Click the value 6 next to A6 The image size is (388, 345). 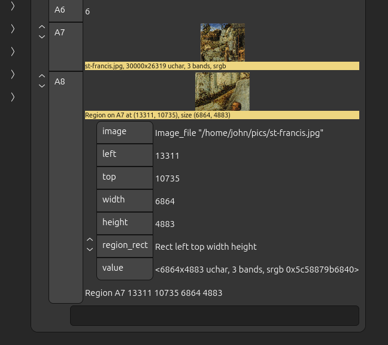click(87, 11)
